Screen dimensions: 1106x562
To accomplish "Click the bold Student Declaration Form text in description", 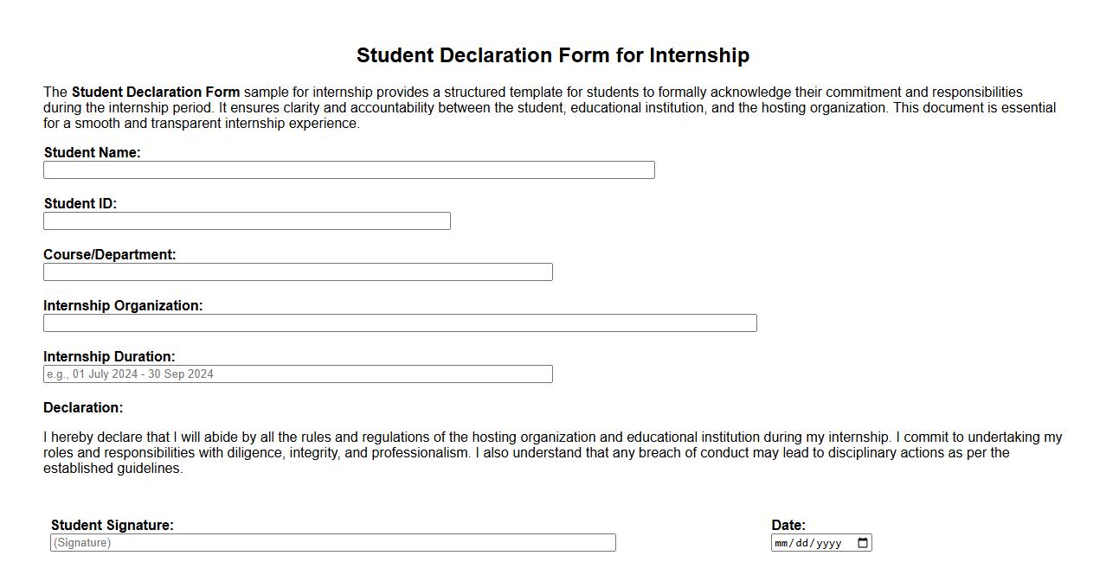I will pos(156,92).
